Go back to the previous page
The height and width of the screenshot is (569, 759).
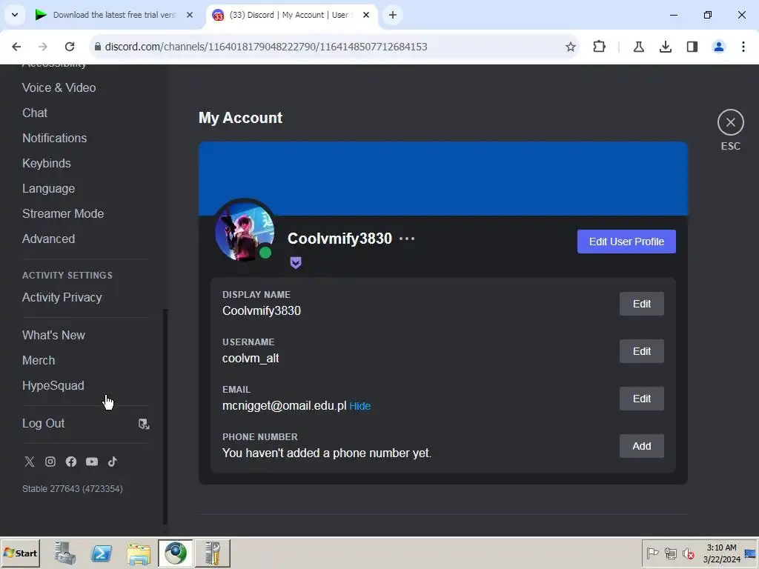click(16, 47)
